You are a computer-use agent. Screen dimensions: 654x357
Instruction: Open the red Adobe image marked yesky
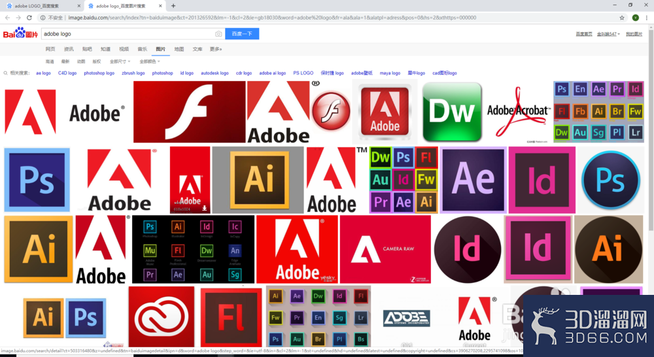(297, 249)
